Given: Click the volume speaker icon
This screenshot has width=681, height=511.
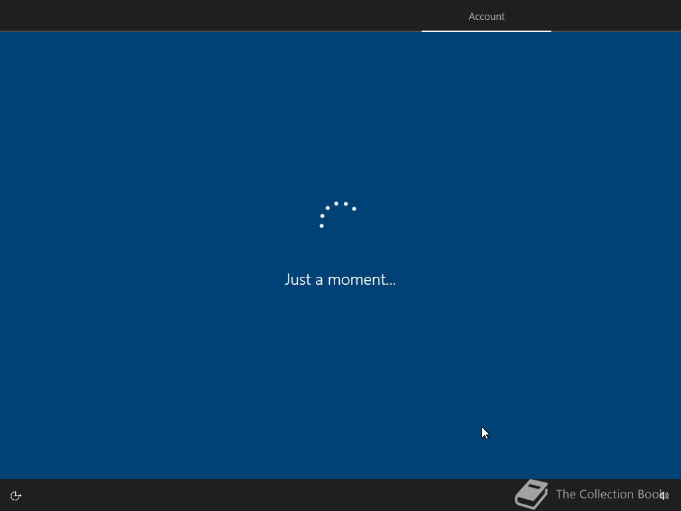Looking at the screenshot, I should [664, 495].
